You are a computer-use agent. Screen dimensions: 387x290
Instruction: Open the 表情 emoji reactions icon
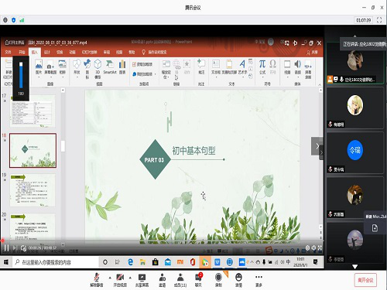pyautogui.click(x=238, y=280)
